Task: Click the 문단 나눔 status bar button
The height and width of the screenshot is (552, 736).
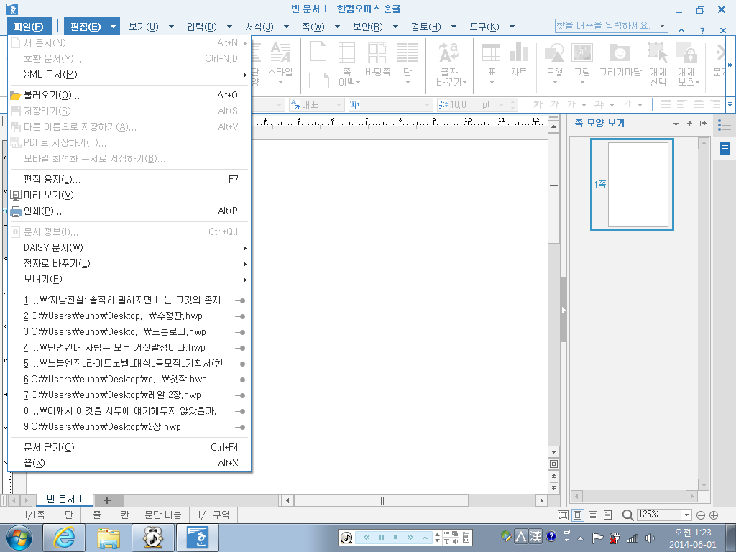Action: pos(163,515)
